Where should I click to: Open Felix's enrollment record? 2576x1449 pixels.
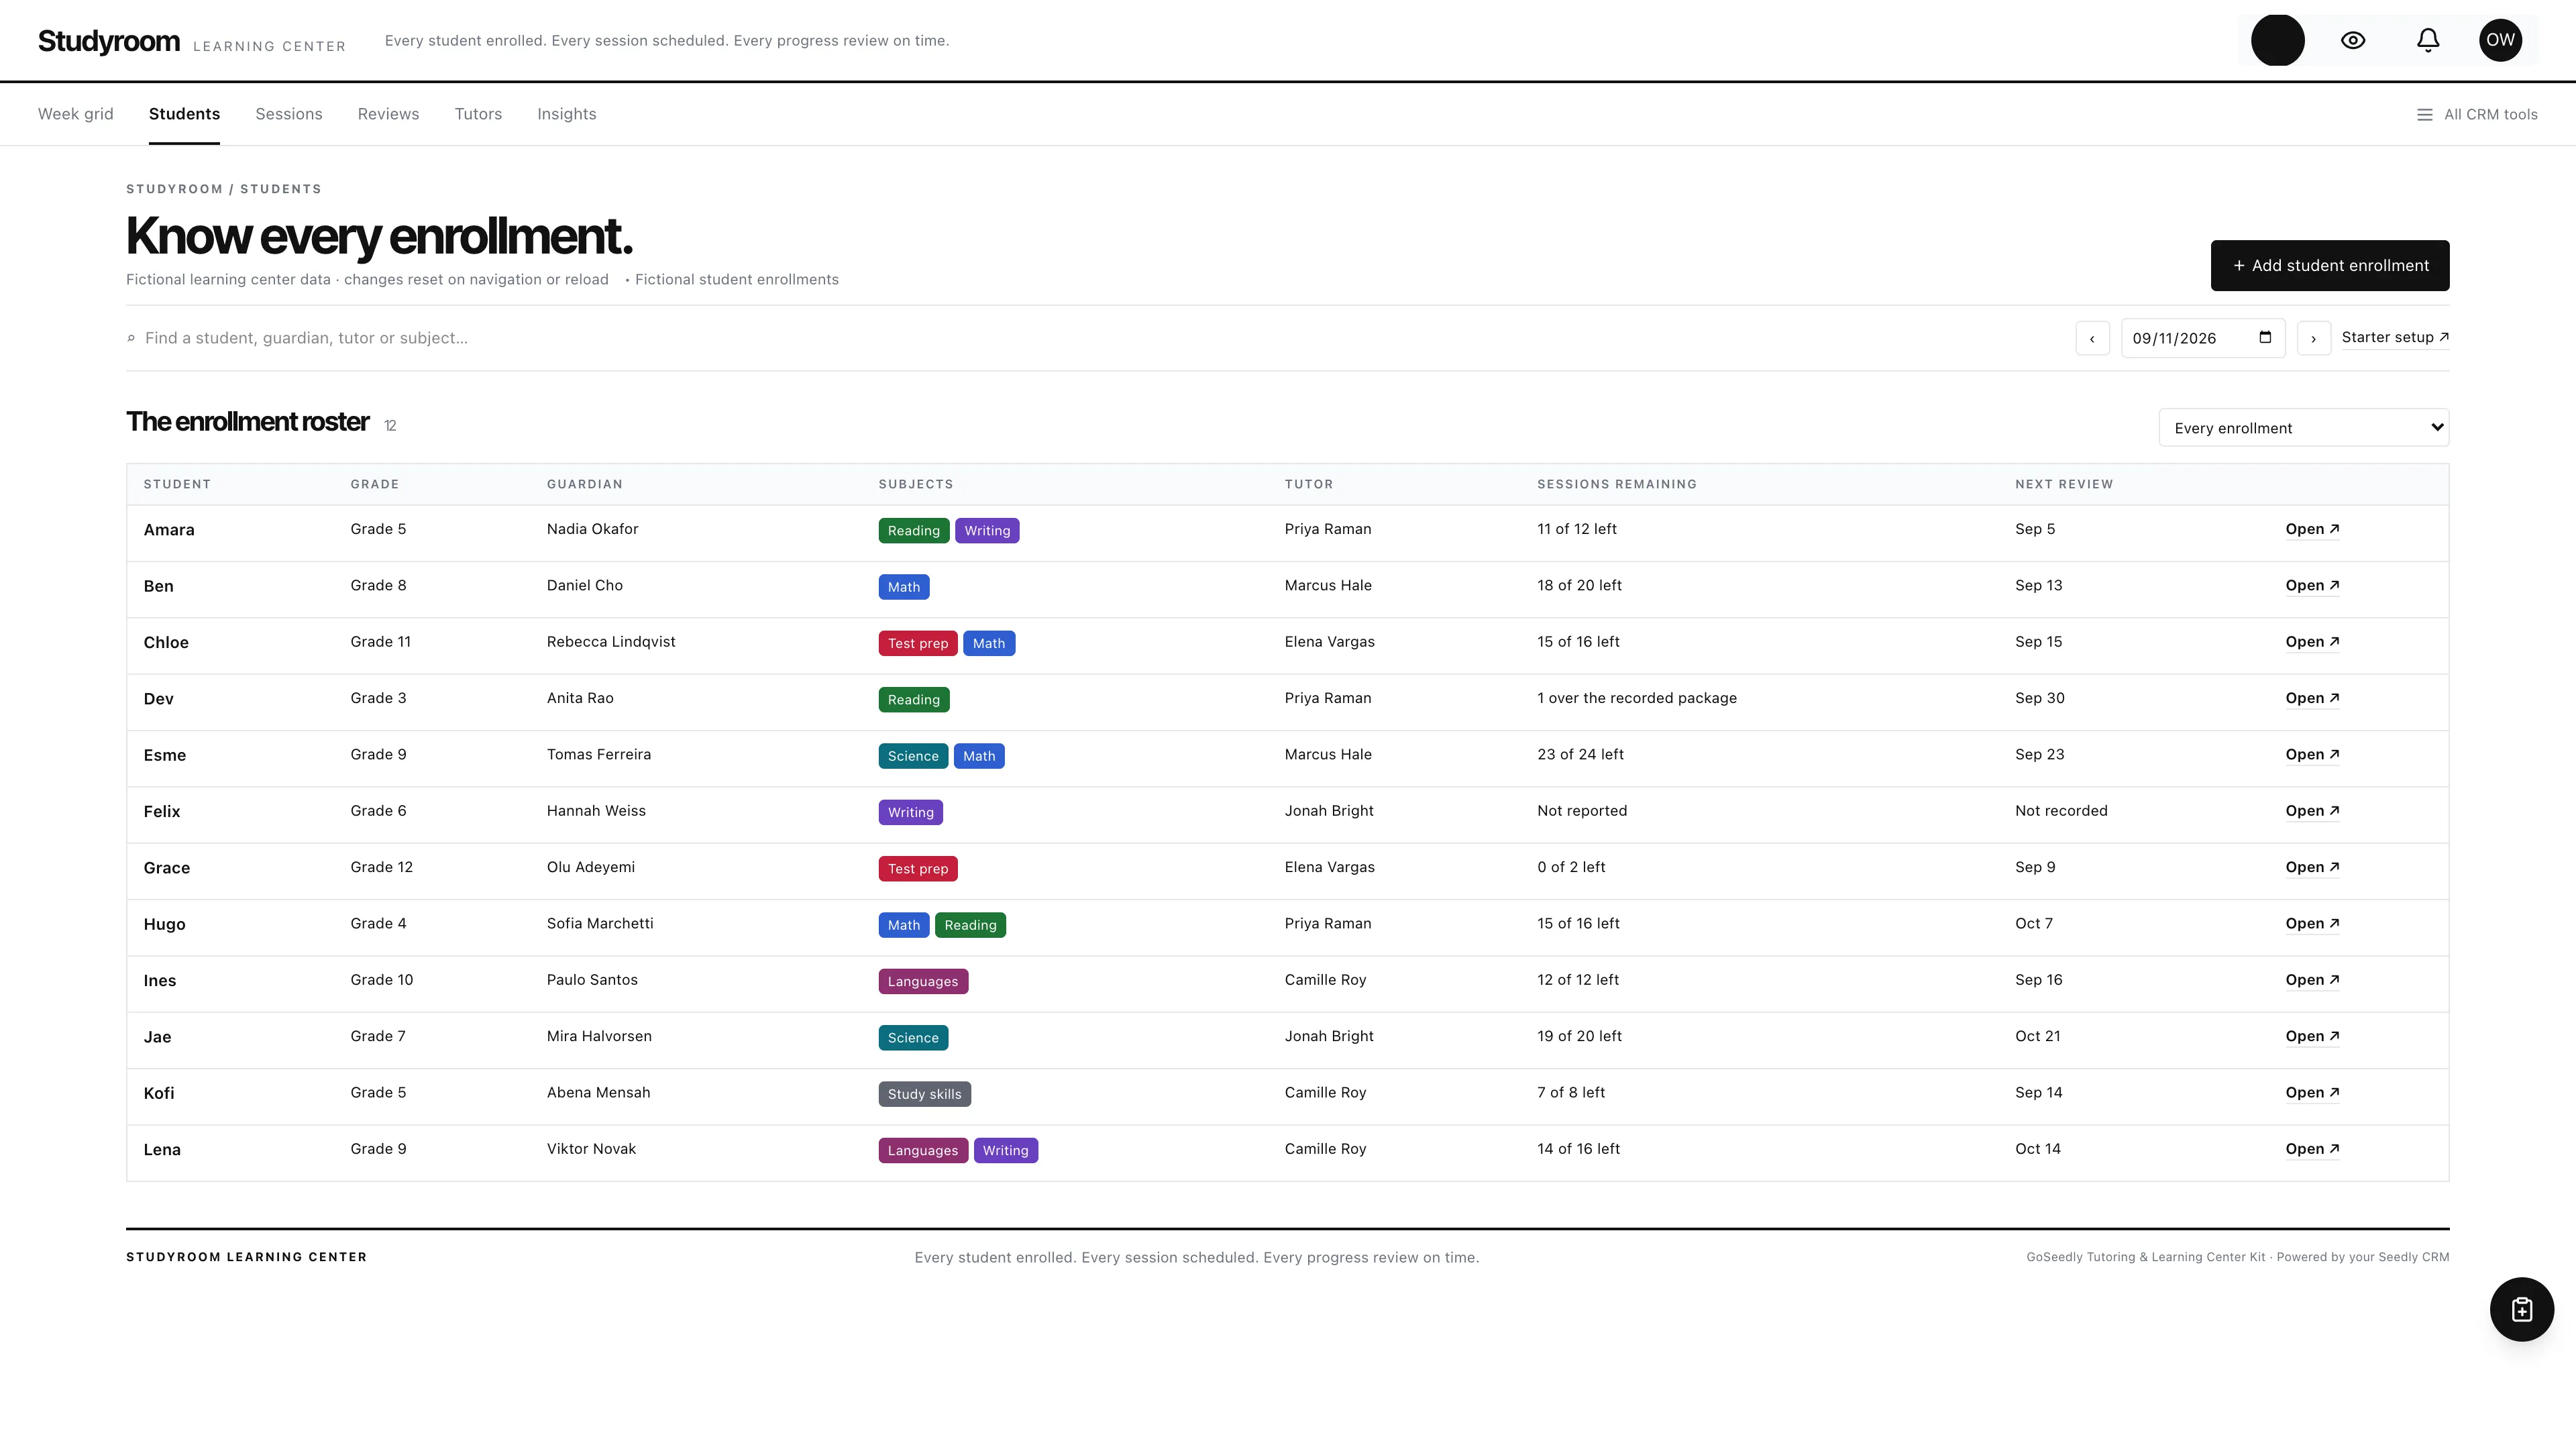[2312, 811]
